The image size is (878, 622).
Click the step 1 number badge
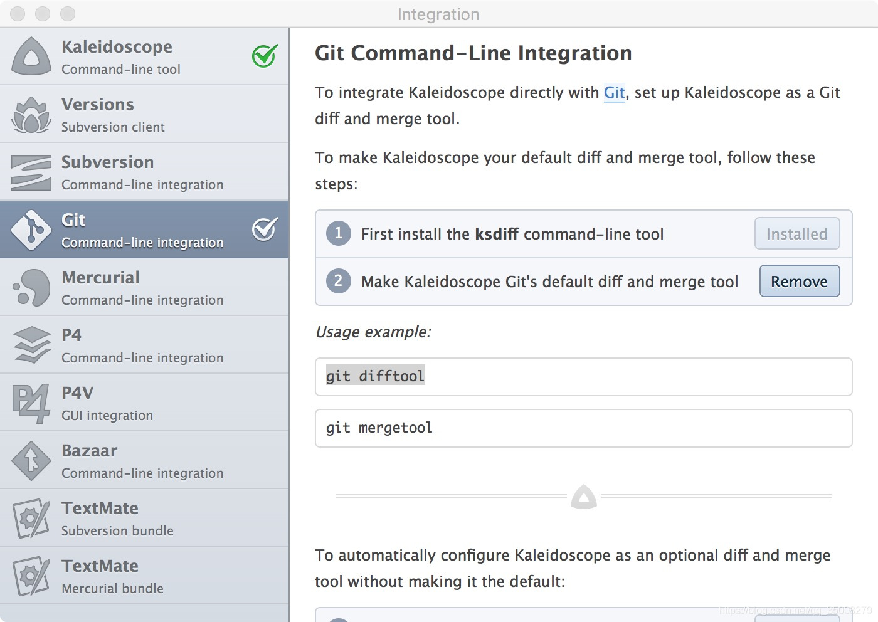coord(339,234)
